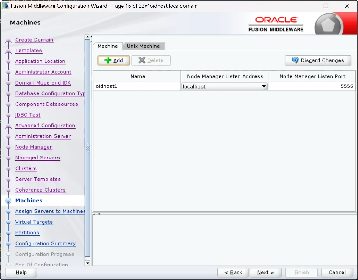Click the Node Manager Listen Address header
This screenshot has width=358, height=280.
pos(225,76)
